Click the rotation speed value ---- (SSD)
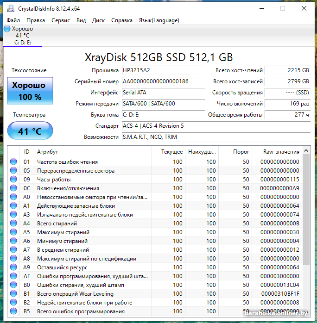The width and height of the screenshot is (317, 323). click(288, 93)
